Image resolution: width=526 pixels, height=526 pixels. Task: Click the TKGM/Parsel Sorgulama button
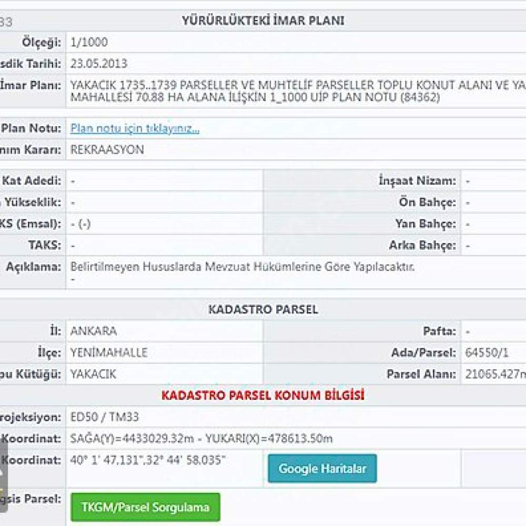(x=146, y=507)
